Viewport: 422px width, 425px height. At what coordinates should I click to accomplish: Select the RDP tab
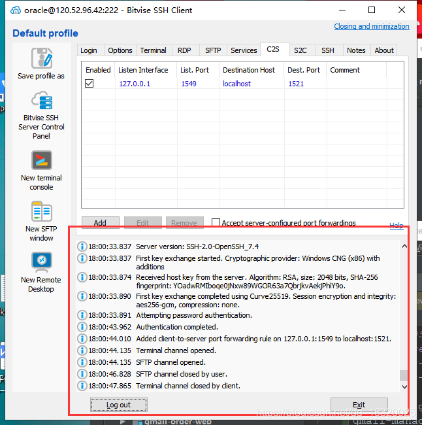[x=184, y=50]
